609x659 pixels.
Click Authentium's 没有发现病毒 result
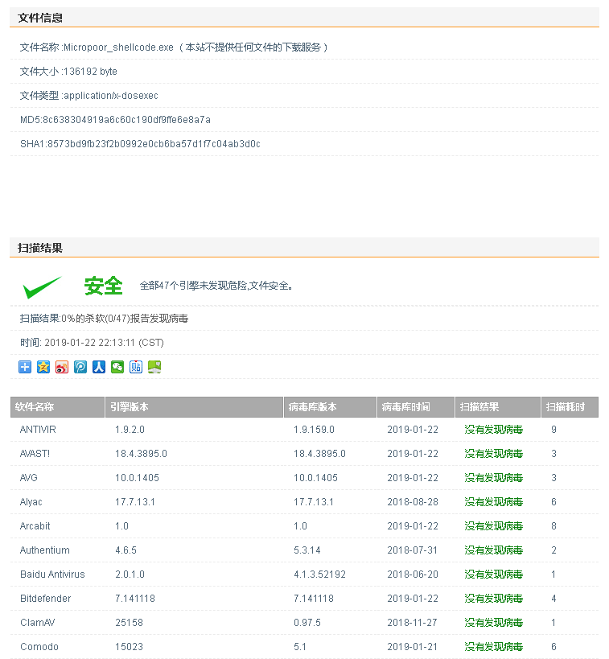pos(493,550)
